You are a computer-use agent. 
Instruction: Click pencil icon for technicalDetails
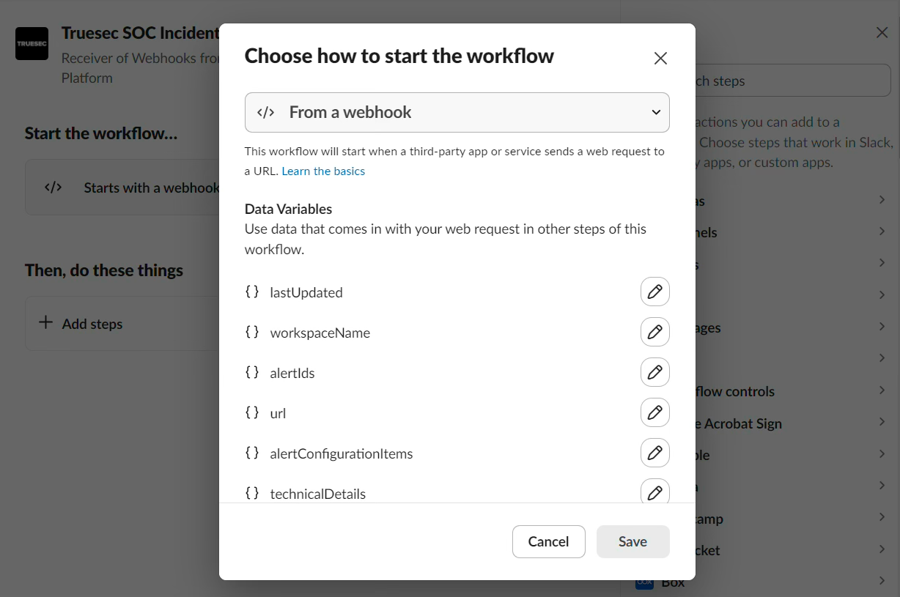point(654,492)
